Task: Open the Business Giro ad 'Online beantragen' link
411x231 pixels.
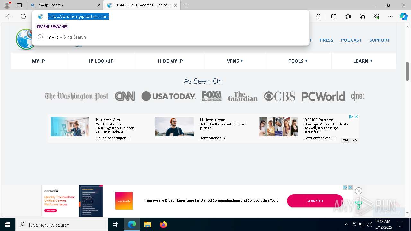Action: 112,138
